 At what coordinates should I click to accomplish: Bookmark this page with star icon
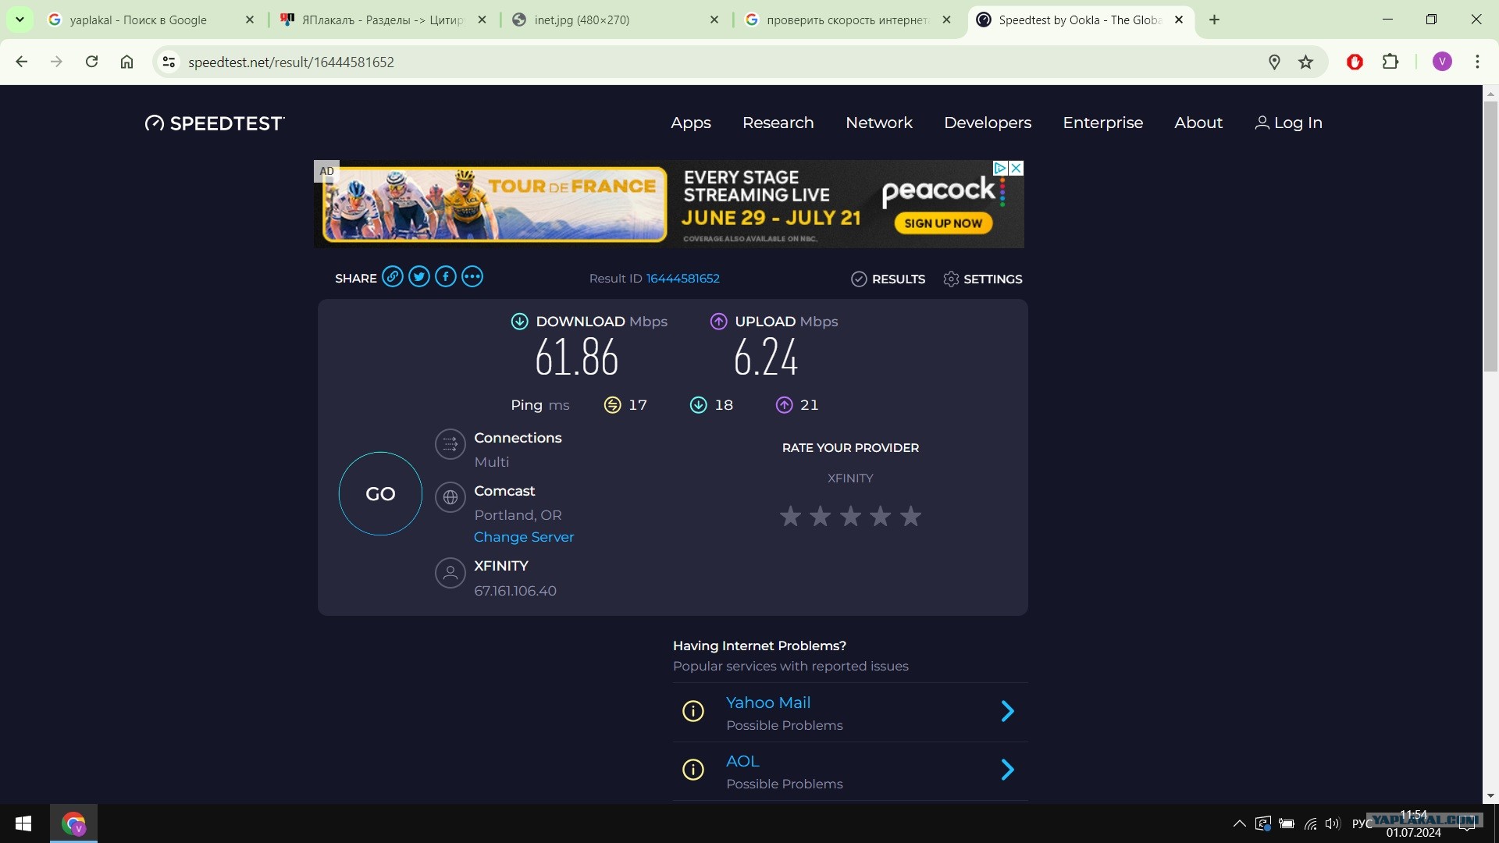click(x=1306, y=62)
